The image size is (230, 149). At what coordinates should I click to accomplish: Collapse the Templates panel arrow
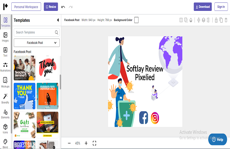tap(58, 20)
